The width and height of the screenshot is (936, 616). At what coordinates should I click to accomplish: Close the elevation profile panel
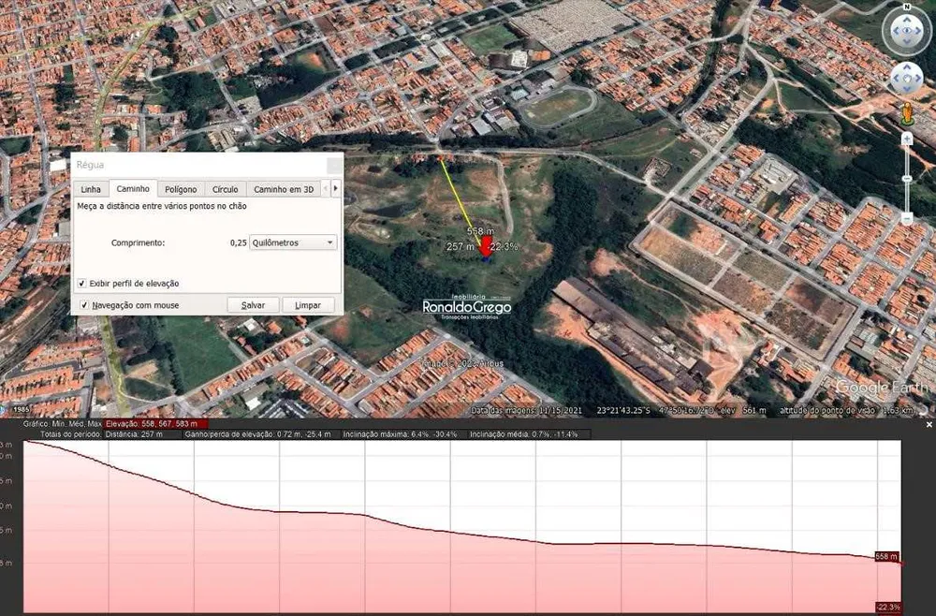[x=929, y=424]
